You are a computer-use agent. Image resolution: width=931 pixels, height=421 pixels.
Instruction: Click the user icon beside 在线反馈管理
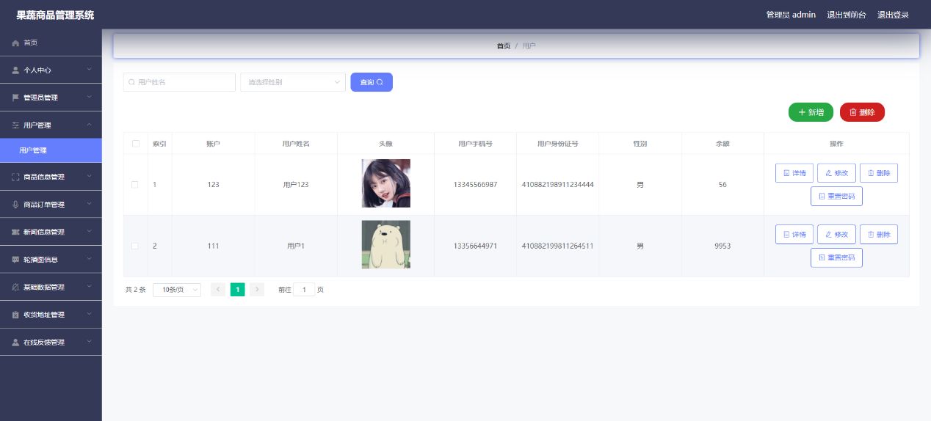coord(15,343)
